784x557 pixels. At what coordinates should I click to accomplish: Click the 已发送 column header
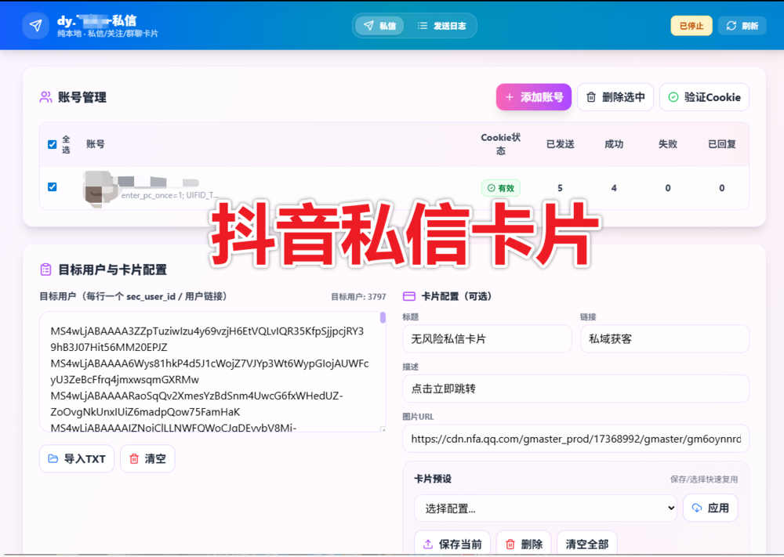560,144
